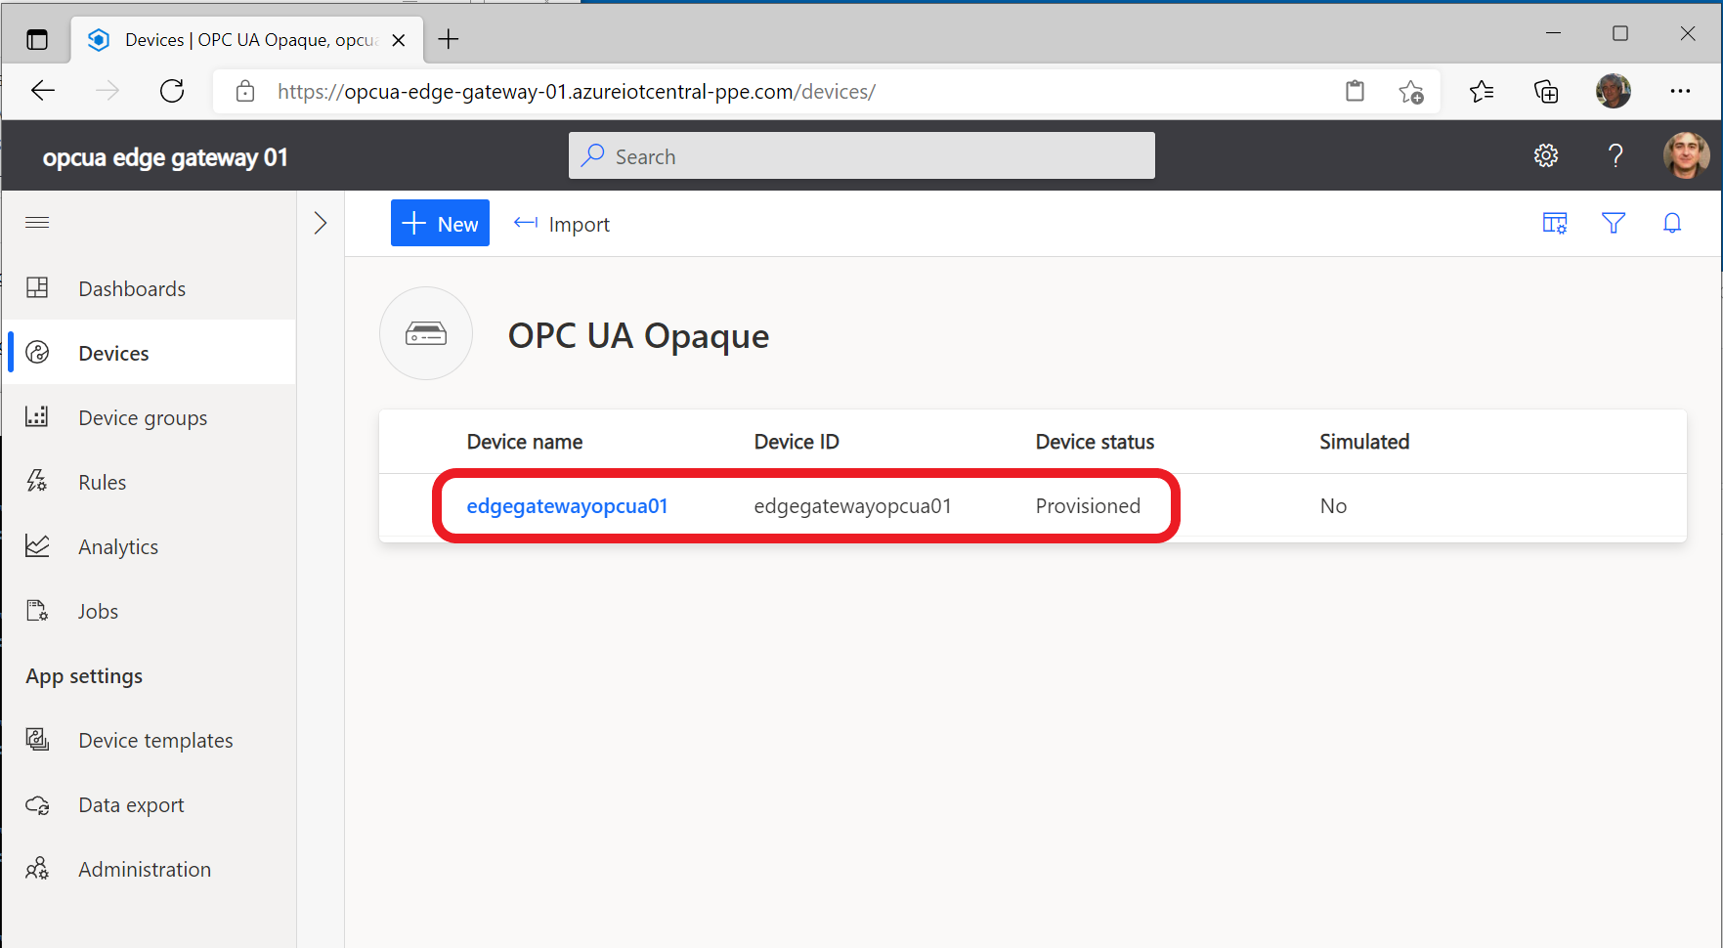The width and height of the screenshot is (1723, 948).
Task: Open notifications bell icon
Action: (x=1672, y=223)
